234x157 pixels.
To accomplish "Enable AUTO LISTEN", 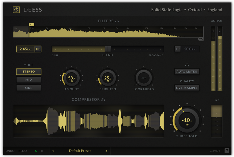I will click(187, 71).
